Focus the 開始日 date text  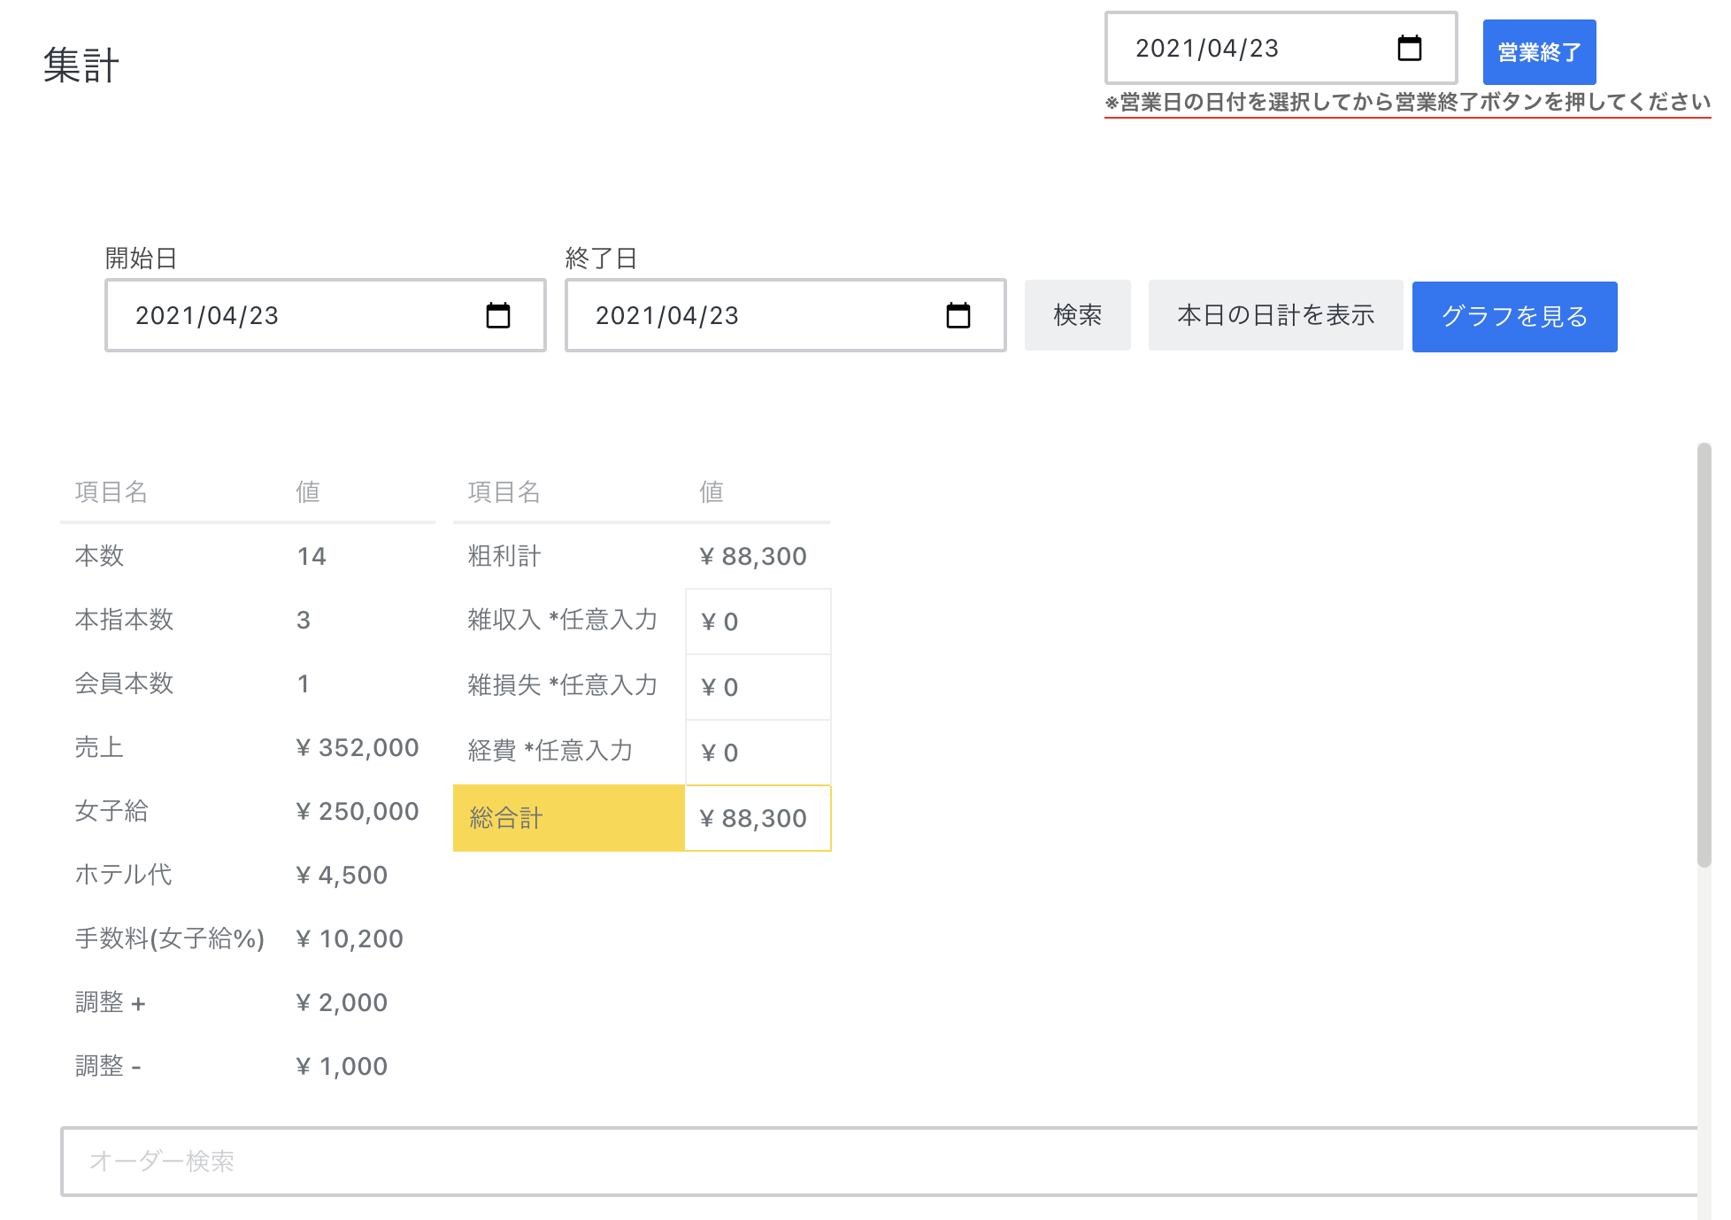[207, 315]
